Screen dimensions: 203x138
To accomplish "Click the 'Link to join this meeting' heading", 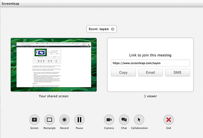I will tap(150, 55).
